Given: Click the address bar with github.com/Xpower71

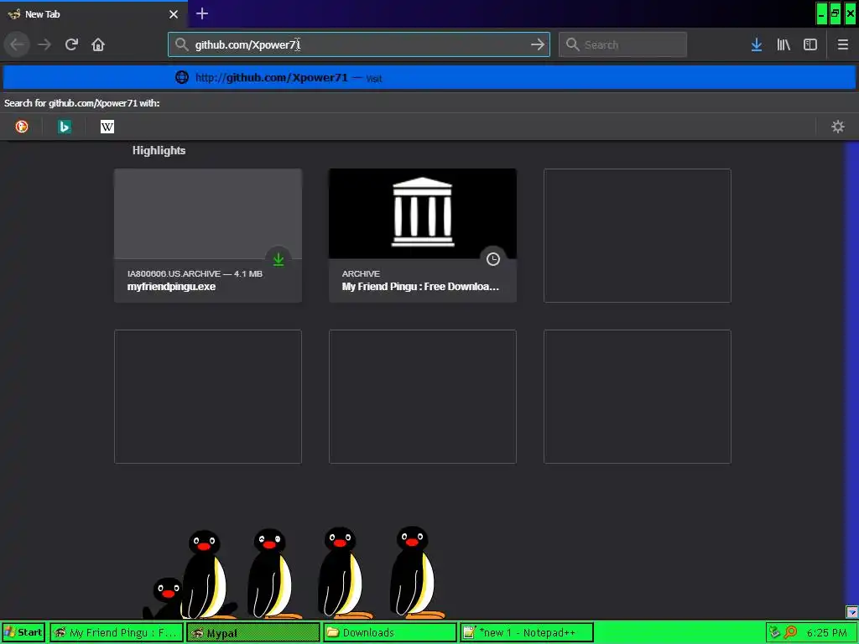Looking at the screenshot, I should click(x=359, y=44).
